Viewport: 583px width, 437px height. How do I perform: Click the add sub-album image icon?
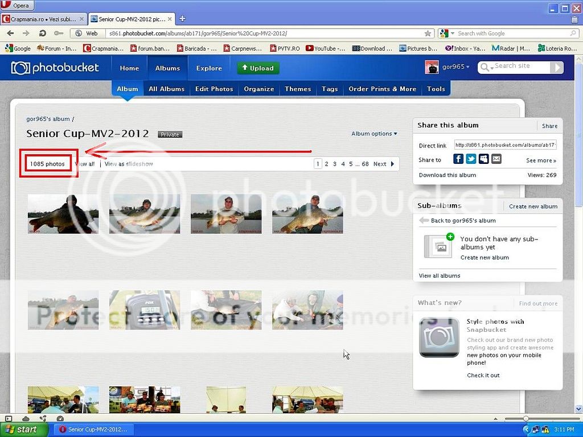(439, 246)
